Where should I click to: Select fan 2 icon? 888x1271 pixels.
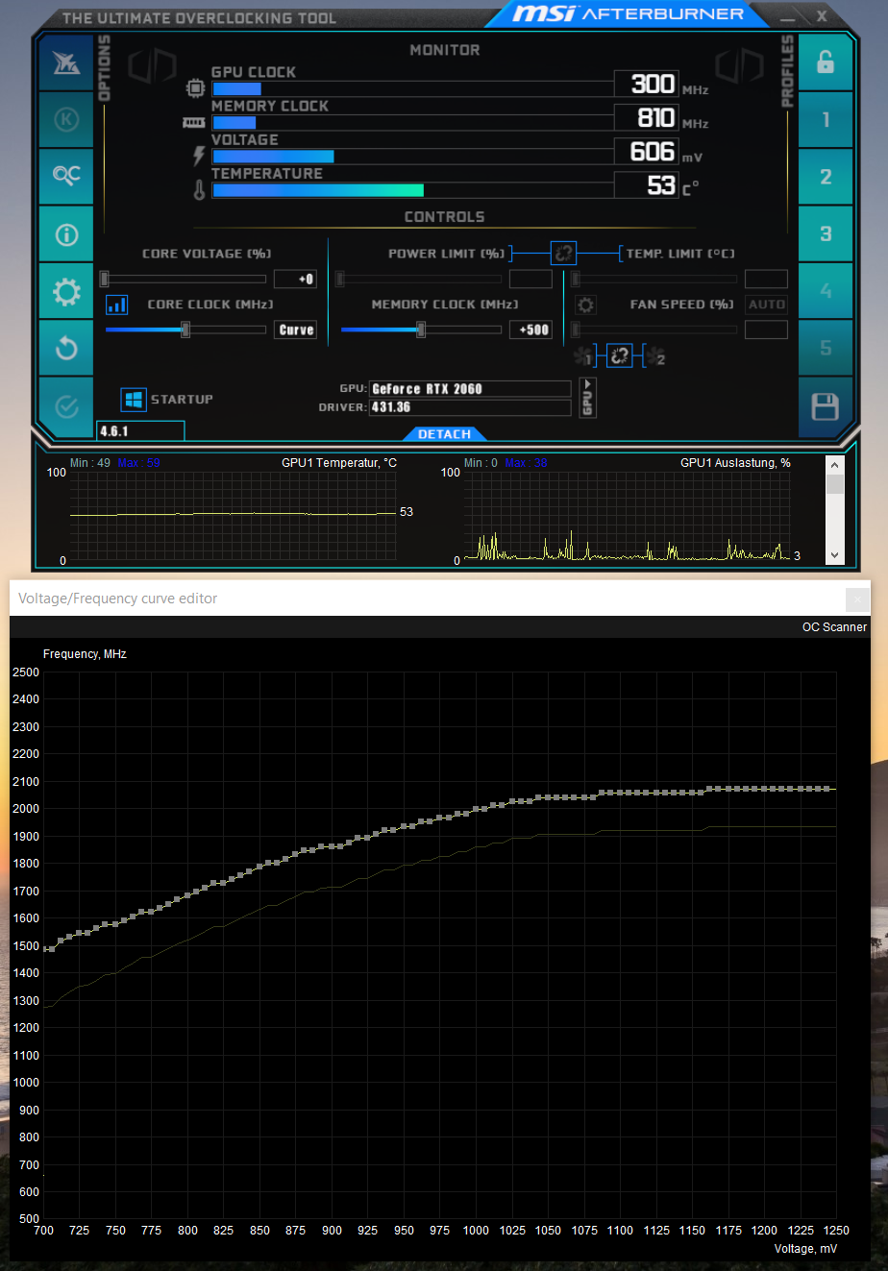[656, 357]
